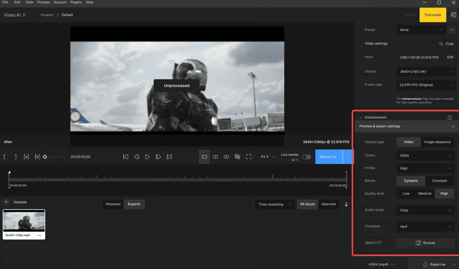This screenshot has height=269, width=459.
Task: Open Profile High dropdown
Action: click(x=425, y=169)
